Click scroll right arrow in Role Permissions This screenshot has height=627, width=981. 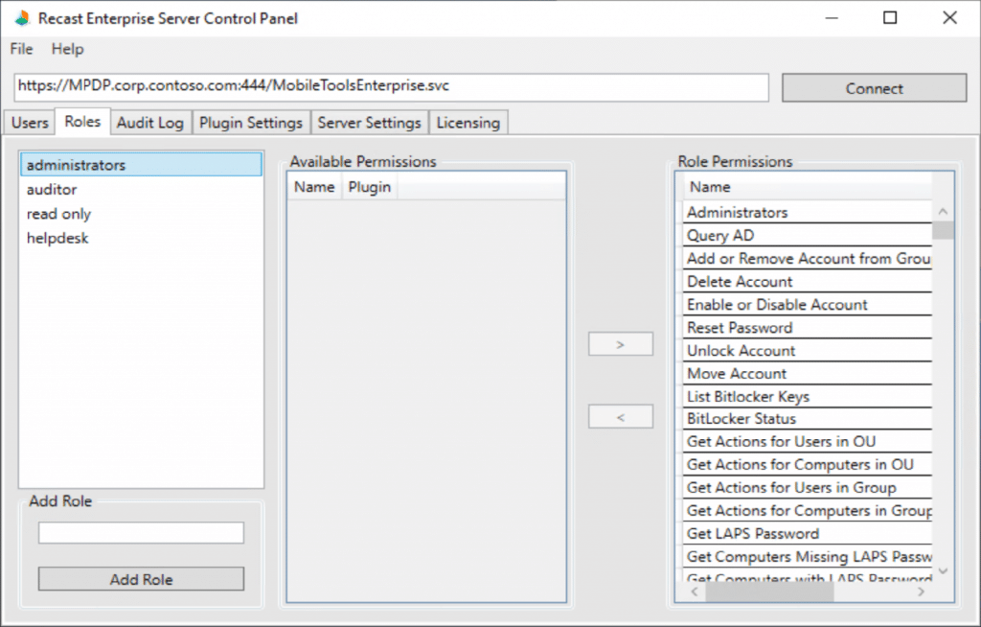point(921,592)
